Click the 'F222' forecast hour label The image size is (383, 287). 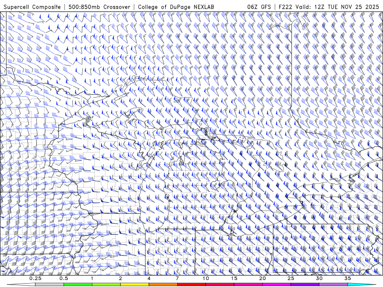(x=285, y=7)
